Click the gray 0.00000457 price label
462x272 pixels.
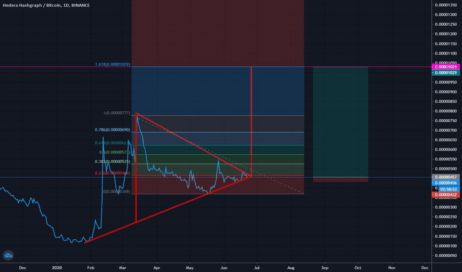pyautogui.click(x=446, y=177)
